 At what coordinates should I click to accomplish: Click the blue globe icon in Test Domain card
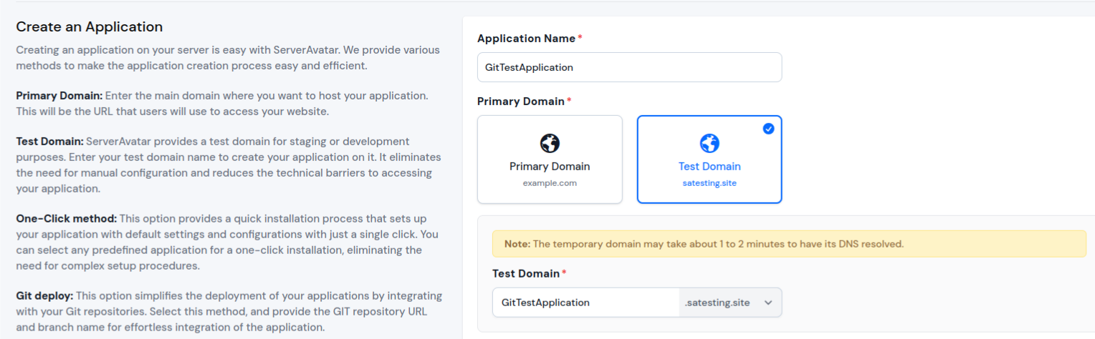coord(709,143)
